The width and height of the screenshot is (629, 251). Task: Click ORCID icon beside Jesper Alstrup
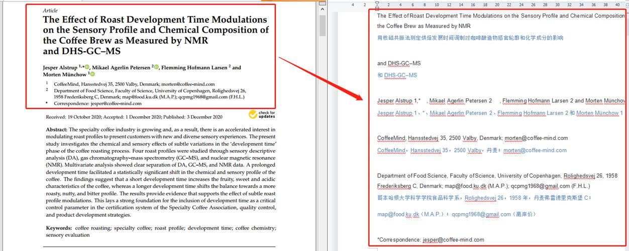[87, 67]
